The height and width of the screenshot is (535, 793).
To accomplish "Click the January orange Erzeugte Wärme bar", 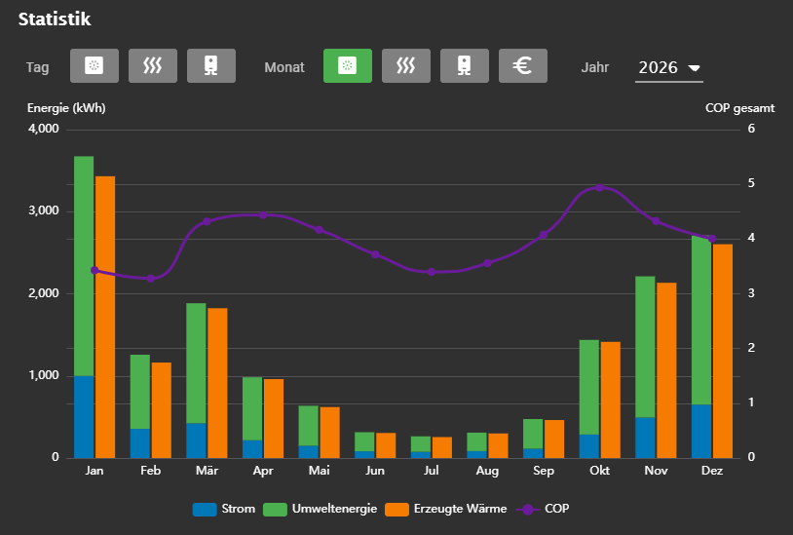I will pyautogui.click(x=105, y=317).
